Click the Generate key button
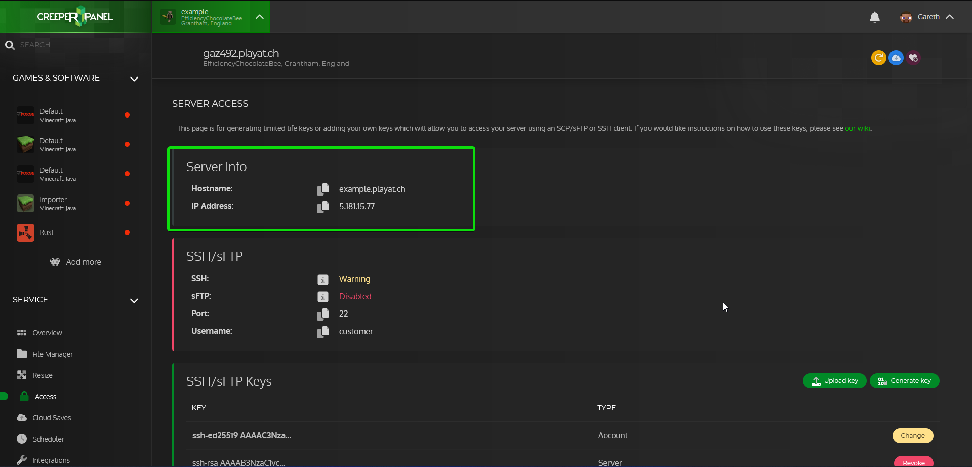 coord(904,381)
